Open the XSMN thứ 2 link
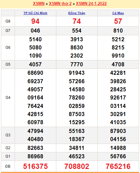The height and width of the screenshot is (173, 140). [x=60, y=3]
